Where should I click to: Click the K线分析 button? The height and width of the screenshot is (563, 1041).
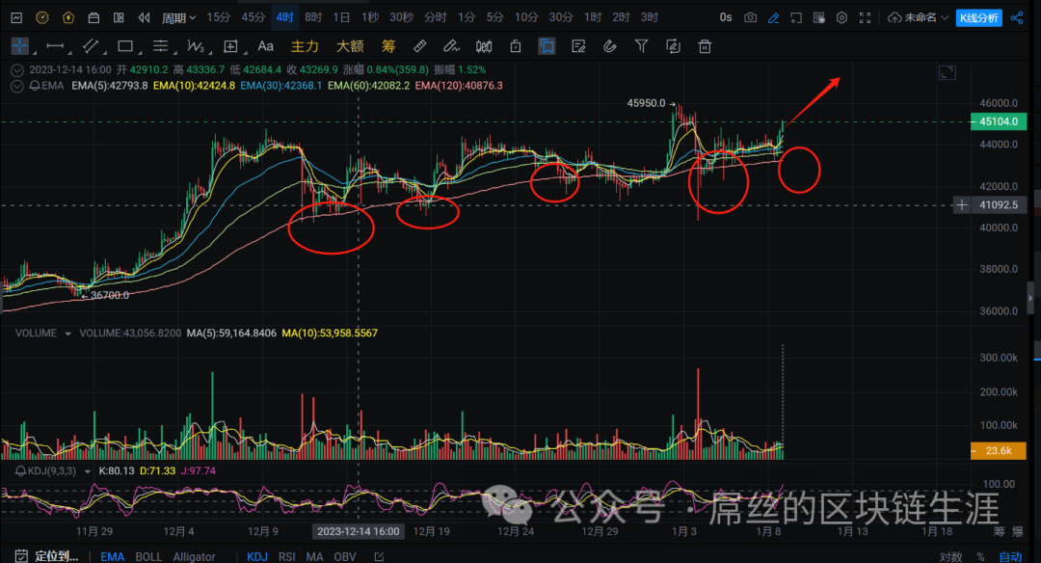pyautogui.click(x=979, y=18)
